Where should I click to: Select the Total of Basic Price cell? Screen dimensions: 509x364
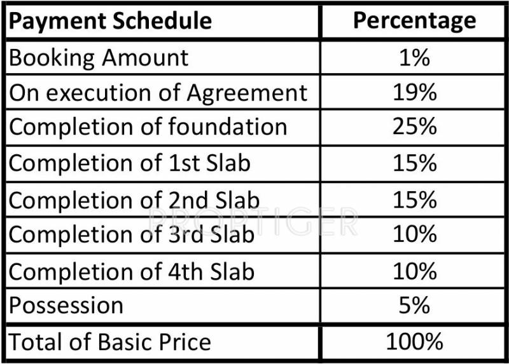tap(109, 342)
